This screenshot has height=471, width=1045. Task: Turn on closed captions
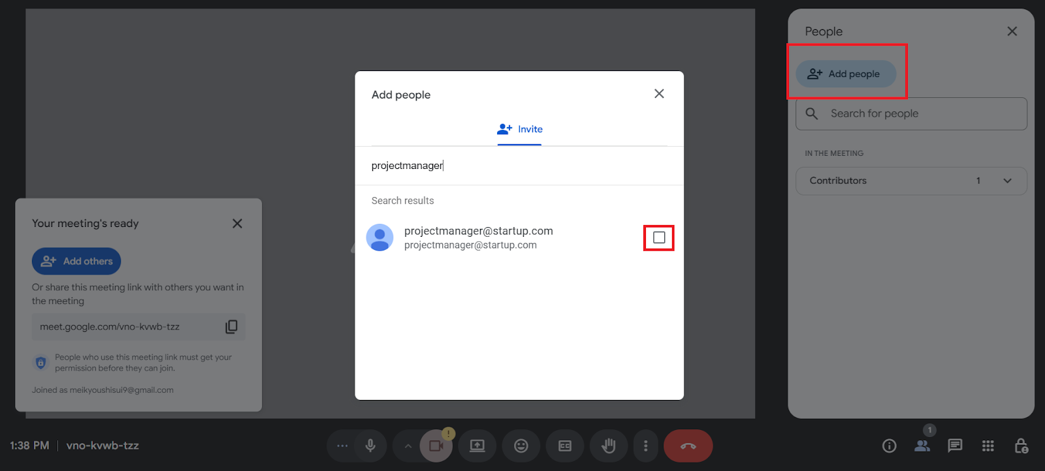pos(565,446)
